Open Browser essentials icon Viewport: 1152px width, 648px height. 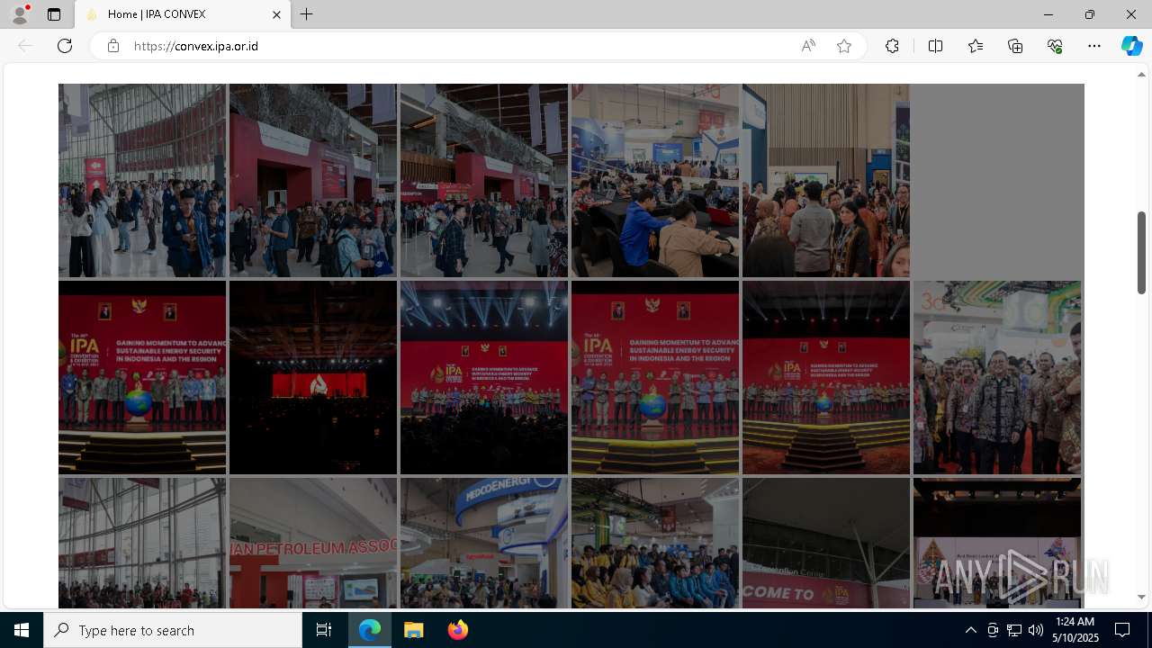1055,46
